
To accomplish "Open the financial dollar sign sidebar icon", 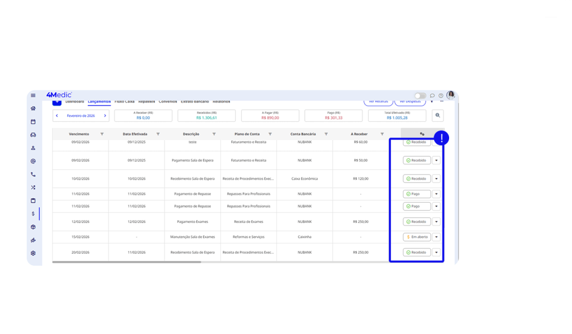I will [x=33, y=213].
